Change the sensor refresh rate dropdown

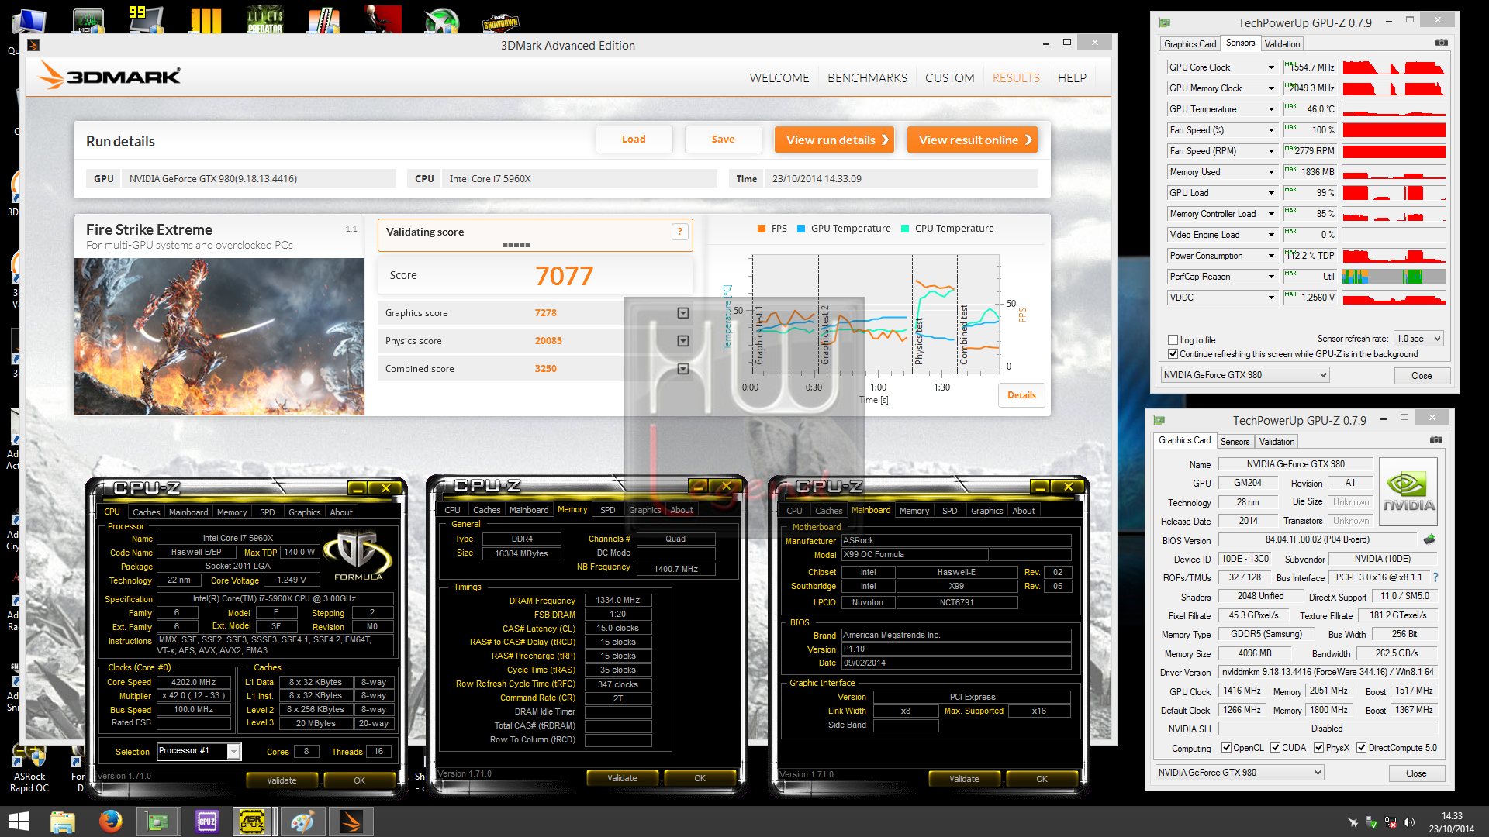click(1418, 339)
